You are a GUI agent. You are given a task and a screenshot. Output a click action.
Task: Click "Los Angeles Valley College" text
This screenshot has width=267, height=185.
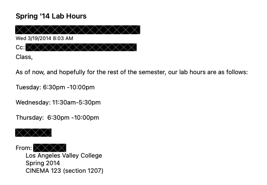(x=64, y=156)
